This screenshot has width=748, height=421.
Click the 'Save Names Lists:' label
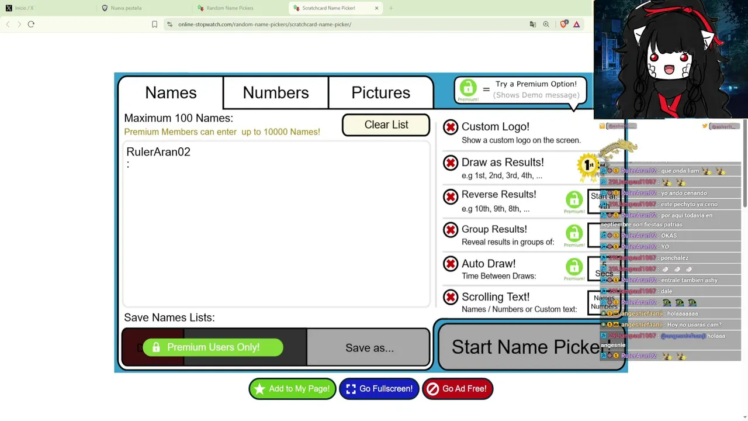(x=169, y=318)
